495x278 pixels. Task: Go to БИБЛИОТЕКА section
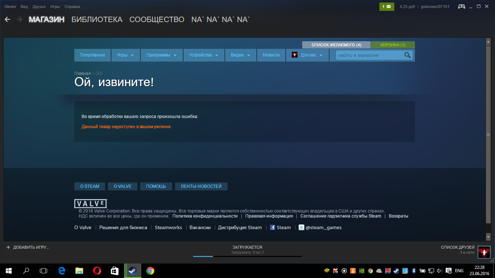coord(97,20)
